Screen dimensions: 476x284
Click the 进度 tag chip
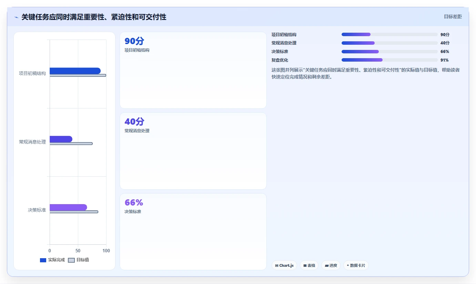(331, 265)
